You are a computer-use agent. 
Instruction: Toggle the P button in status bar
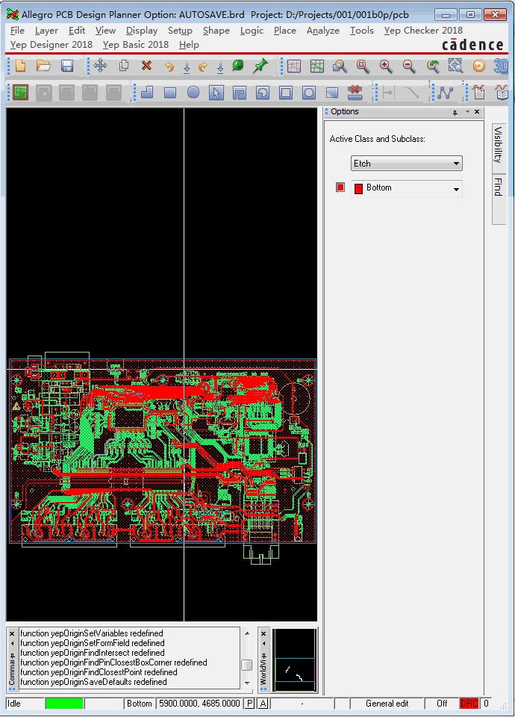point(249,704)
